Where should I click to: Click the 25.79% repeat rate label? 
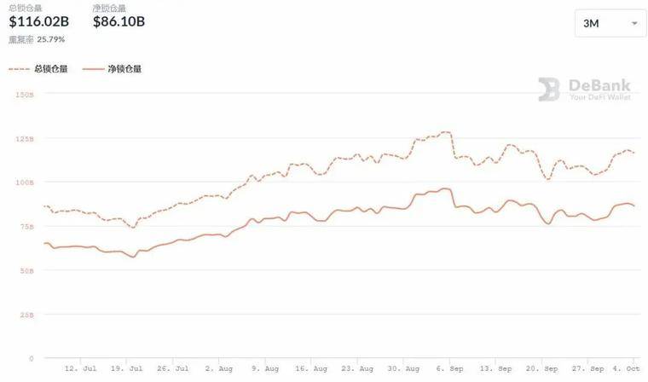point(51,39)
